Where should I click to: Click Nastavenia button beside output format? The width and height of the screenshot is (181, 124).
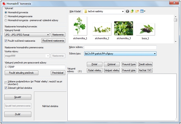click(58, 34)
